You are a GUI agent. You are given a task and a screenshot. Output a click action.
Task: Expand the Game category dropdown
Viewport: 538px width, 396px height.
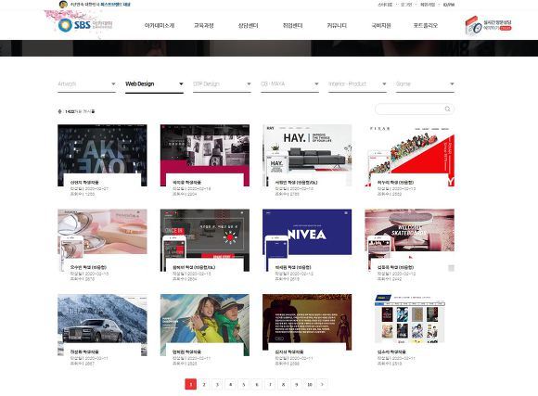pos(425,84)
